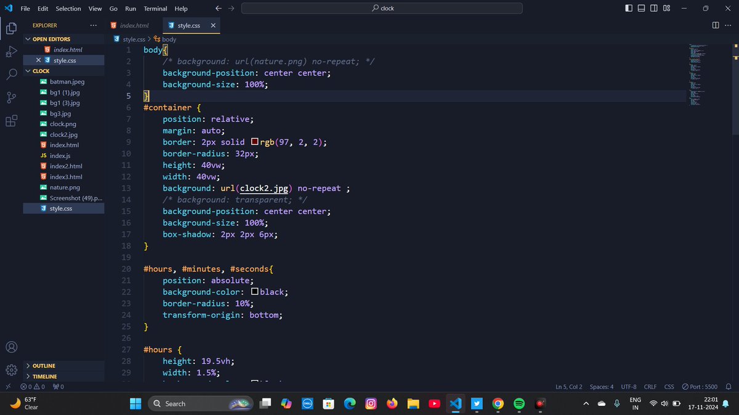Open index3.html in the file tree
Viewport: 739px width, 415px height.
63,176
